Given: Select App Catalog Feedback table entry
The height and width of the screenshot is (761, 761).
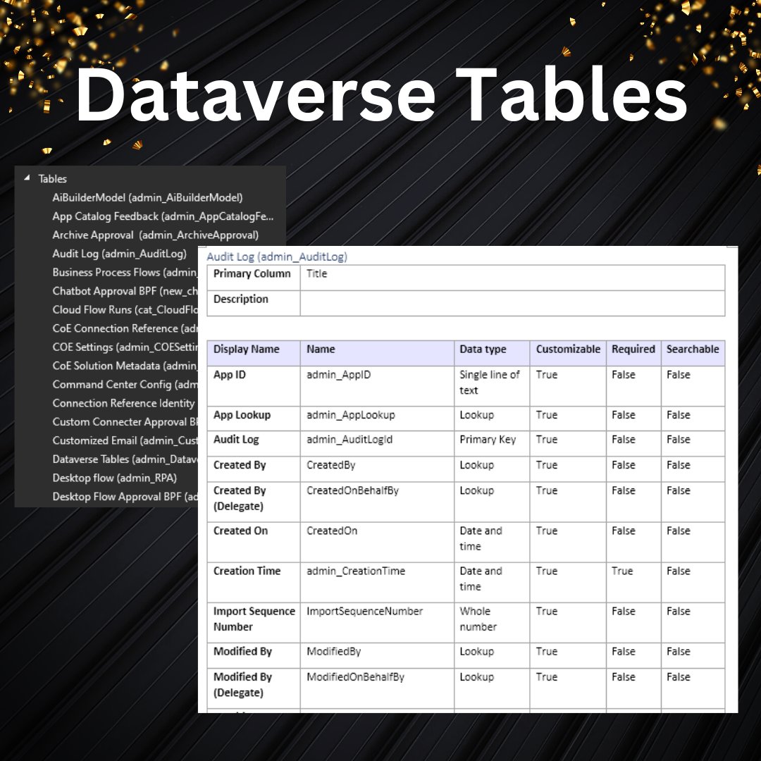Looking at the screenshot, I should point(163,216).
